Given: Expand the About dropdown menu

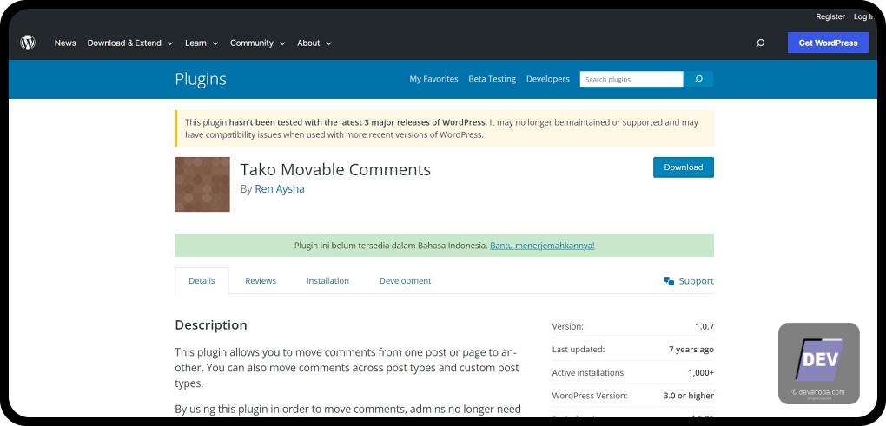Looking at the screenshot, I should click(x=314, y=43).
